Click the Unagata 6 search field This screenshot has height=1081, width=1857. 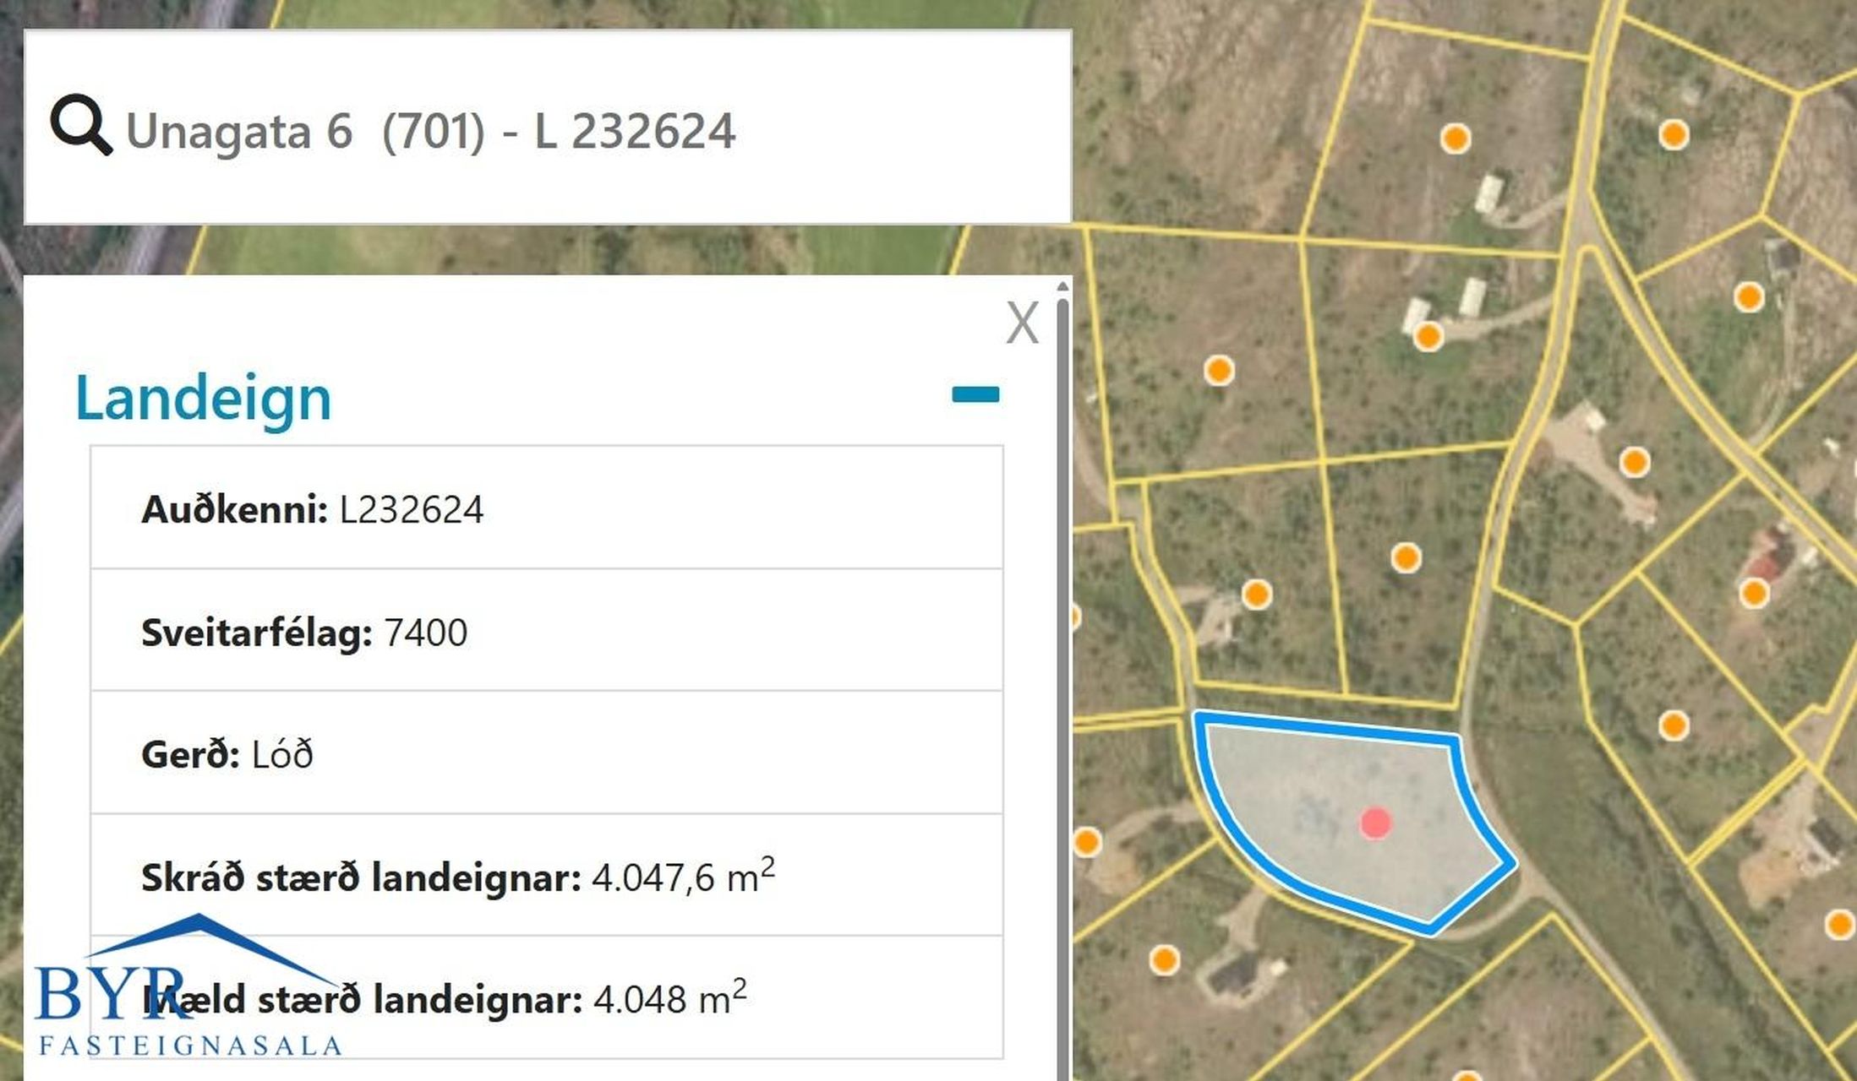point(431,131)
